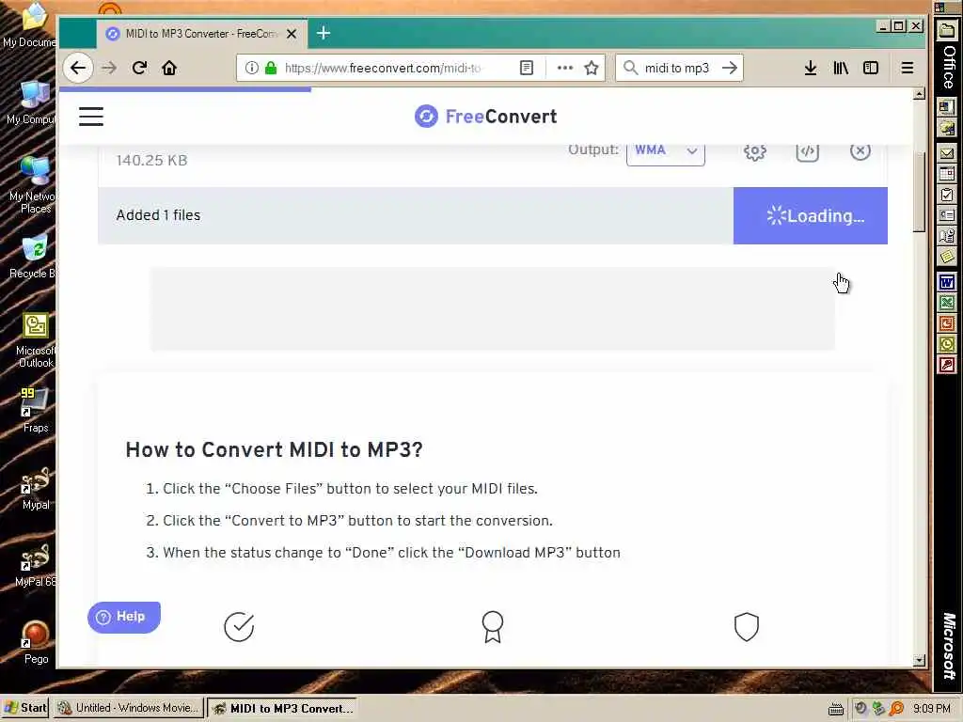Click the Loading... convert button
The height and width of the screenshot is (722, 963).
point(810,215)
